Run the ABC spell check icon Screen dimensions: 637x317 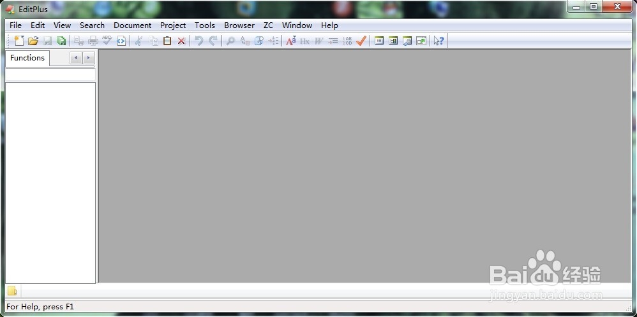[x=107, y=41]
